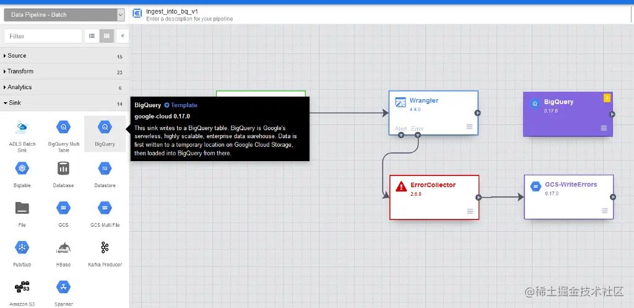Expand the Transform plugin section
The height and width of the screenshot is (308, 634).
point(64,72)
